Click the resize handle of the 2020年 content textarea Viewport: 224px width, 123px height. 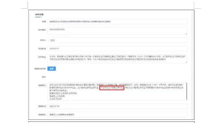[x=186, y=62]
